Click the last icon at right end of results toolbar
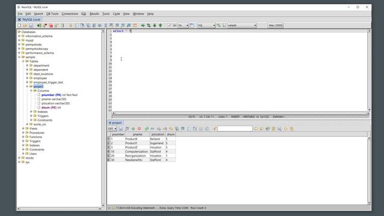Image resolution: width=384 pixels, height=216 pixels. (292, 129)
